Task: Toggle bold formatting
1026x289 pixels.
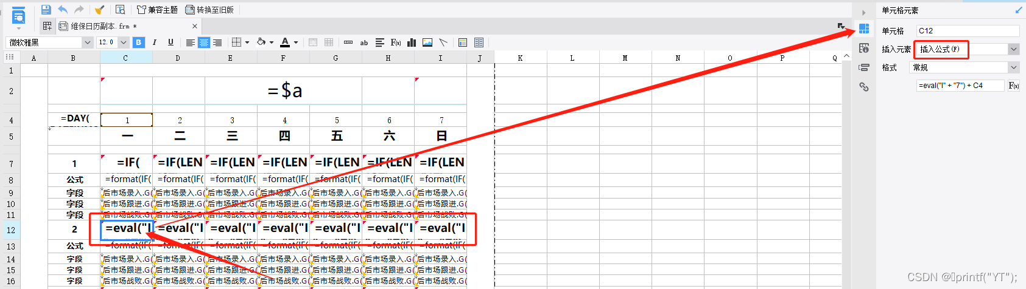Action: [139, 42]
